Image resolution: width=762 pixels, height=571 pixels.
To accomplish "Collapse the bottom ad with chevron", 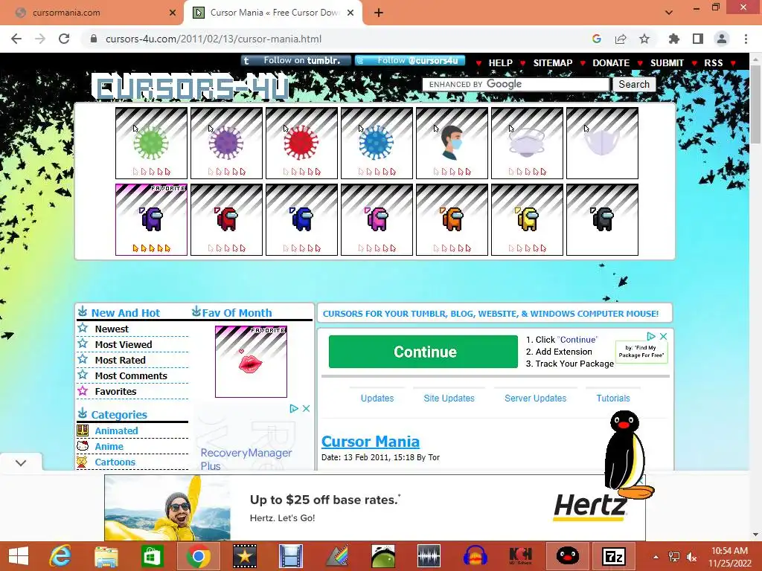I will pyautogui.click(x=21, y=462).
